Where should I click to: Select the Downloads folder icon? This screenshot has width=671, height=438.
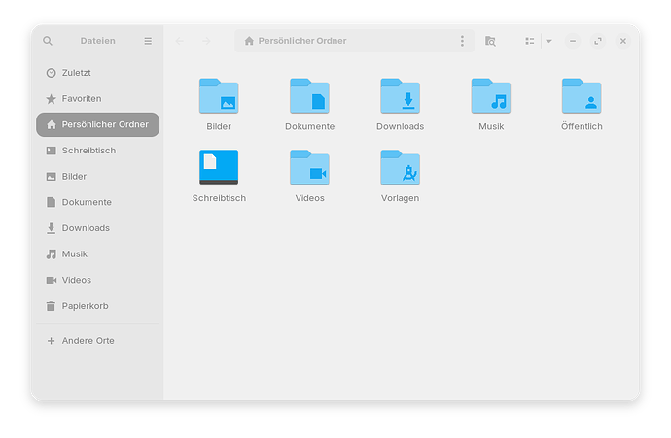coord(400,96)
